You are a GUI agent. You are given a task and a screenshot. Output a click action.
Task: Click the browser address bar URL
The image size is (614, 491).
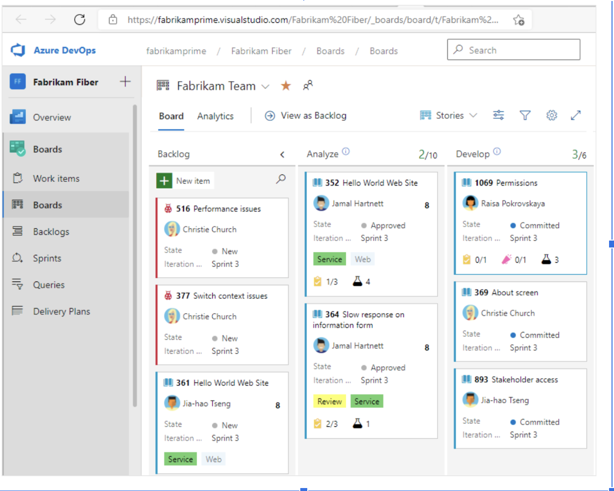[x=313, y=20]
